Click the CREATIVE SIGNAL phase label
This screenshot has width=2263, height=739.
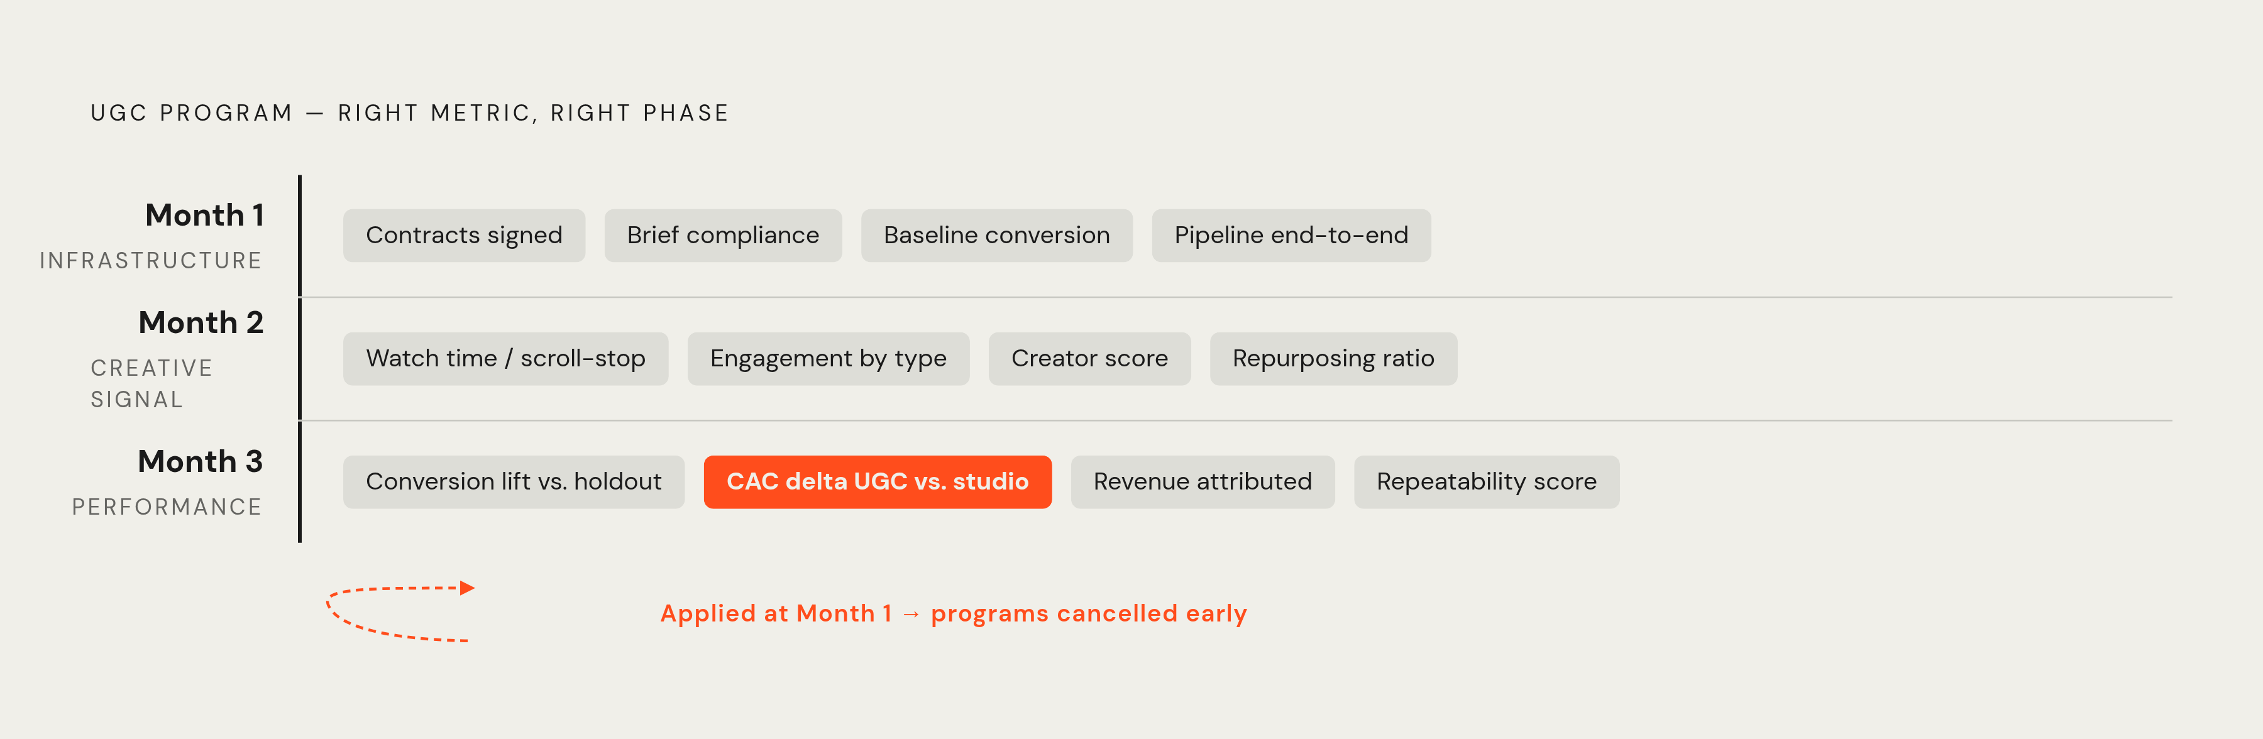click(152, 384)
